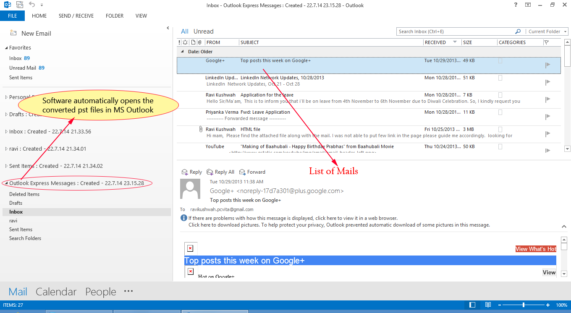This screenshot has width=571, height=313.
Task: Click the Reply All icon in reading pane
Action: click(x=210, y=172)
